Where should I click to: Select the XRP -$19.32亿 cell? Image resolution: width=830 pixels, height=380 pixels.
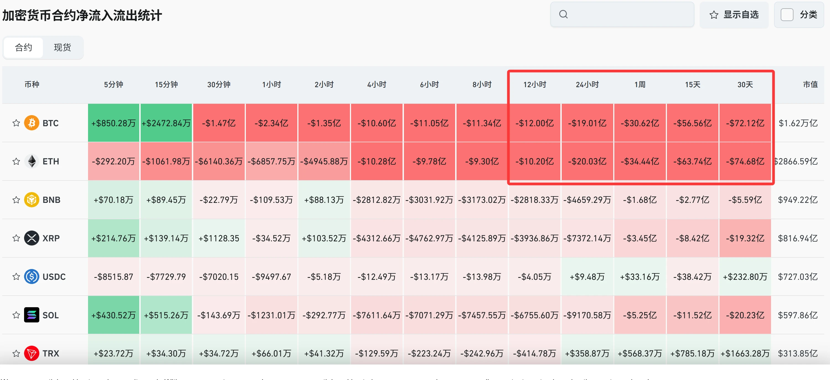tap(745, 238)
